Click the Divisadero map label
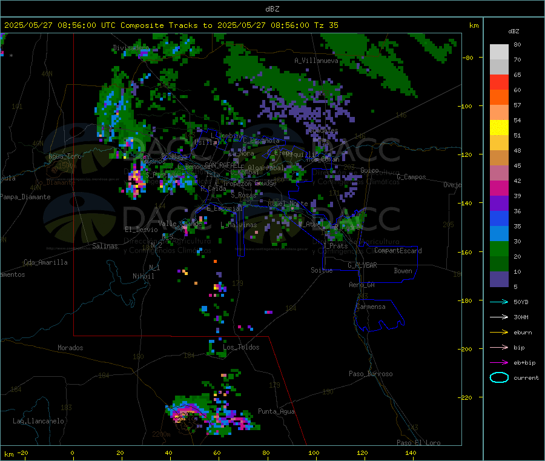 click(x=131, y=48)
